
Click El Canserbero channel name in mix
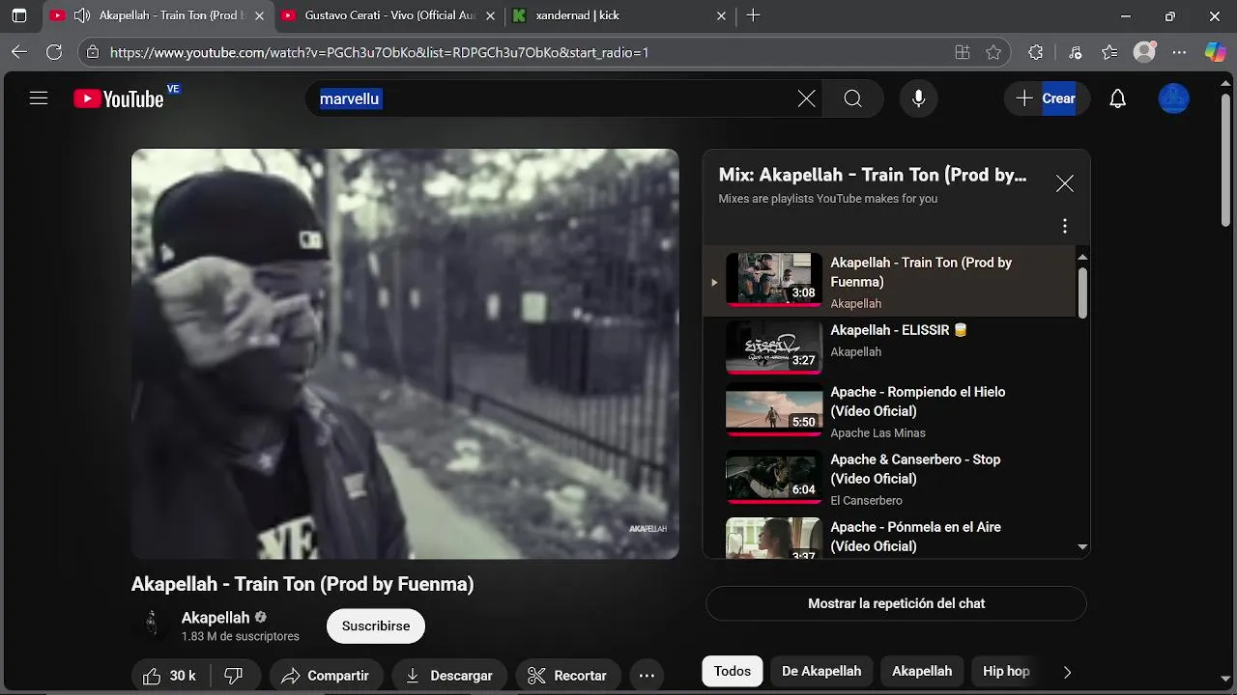[x=866, y=500]
